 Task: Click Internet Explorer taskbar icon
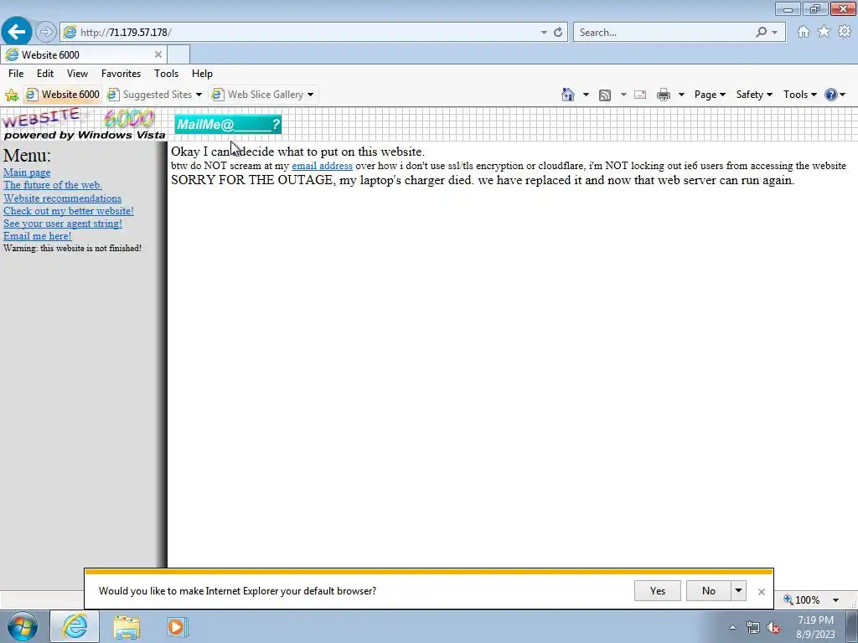tap(75, 626)
